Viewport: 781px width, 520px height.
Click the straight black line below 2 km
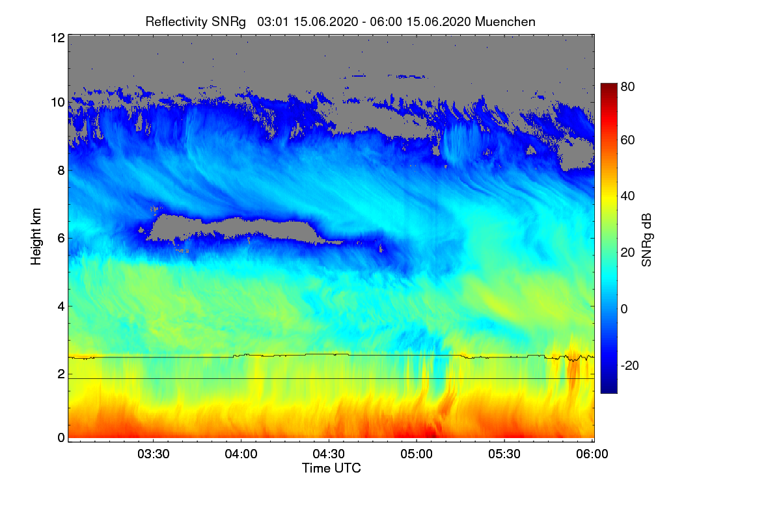(x=331, y=378)
